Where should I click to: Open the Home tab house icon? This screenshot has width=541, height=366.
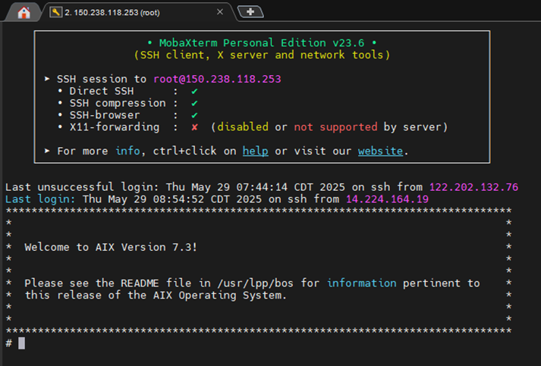pos(24,13)
